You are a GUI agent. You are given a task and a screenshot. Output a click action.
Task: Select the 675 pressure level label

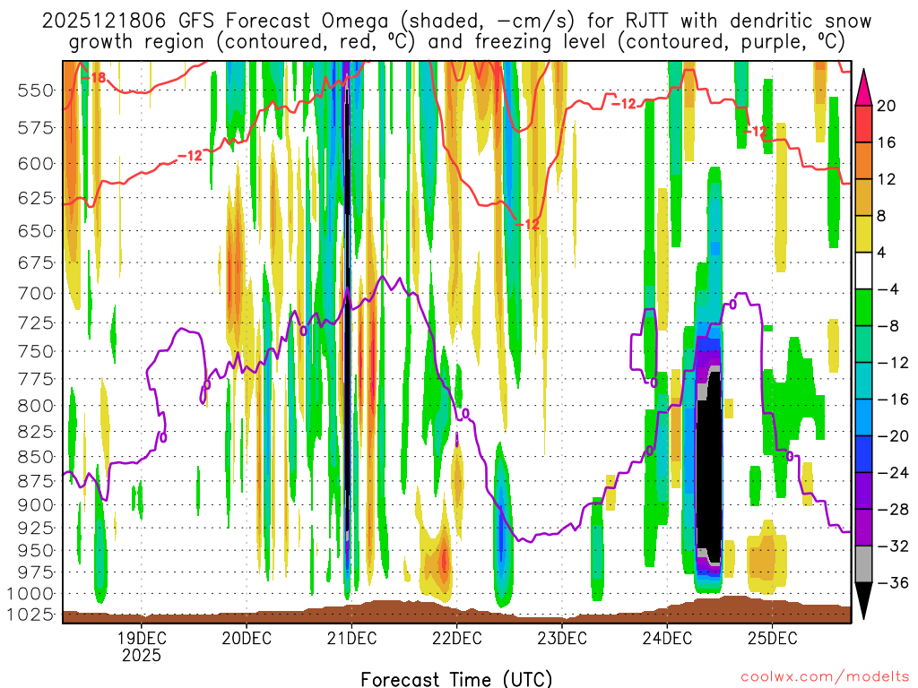point(35,262)
